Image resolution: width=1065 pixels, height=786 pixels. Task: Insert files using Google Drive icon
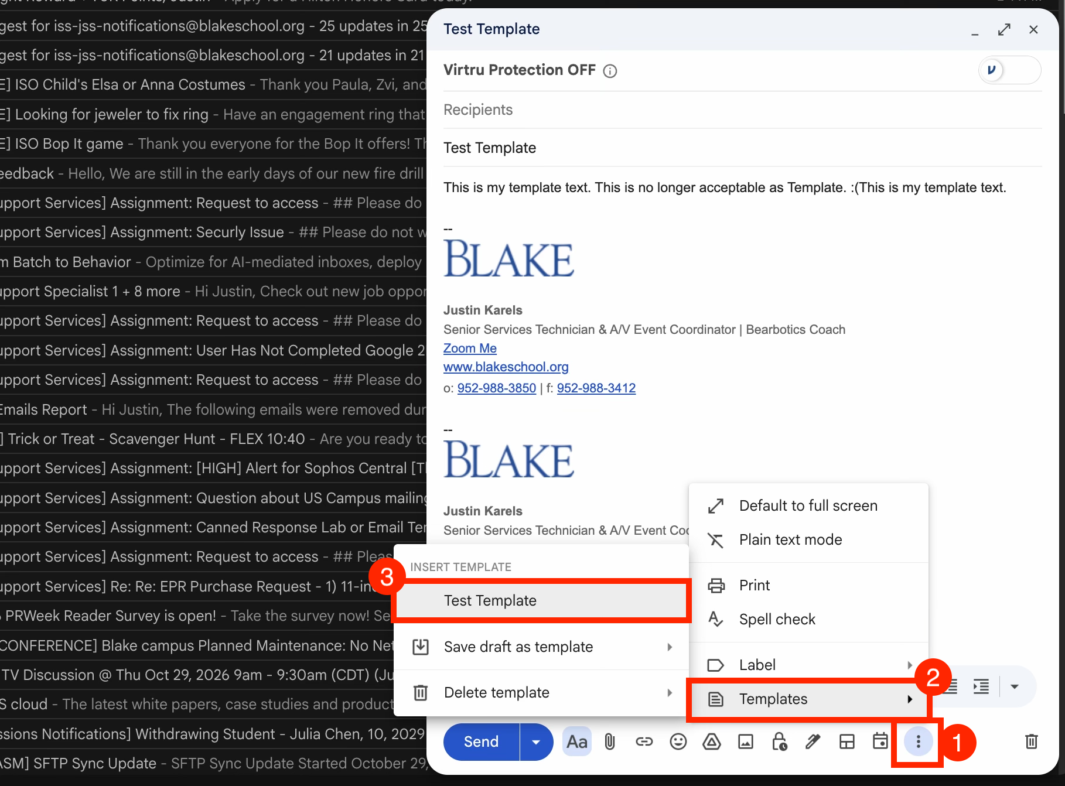coord(711,742)
